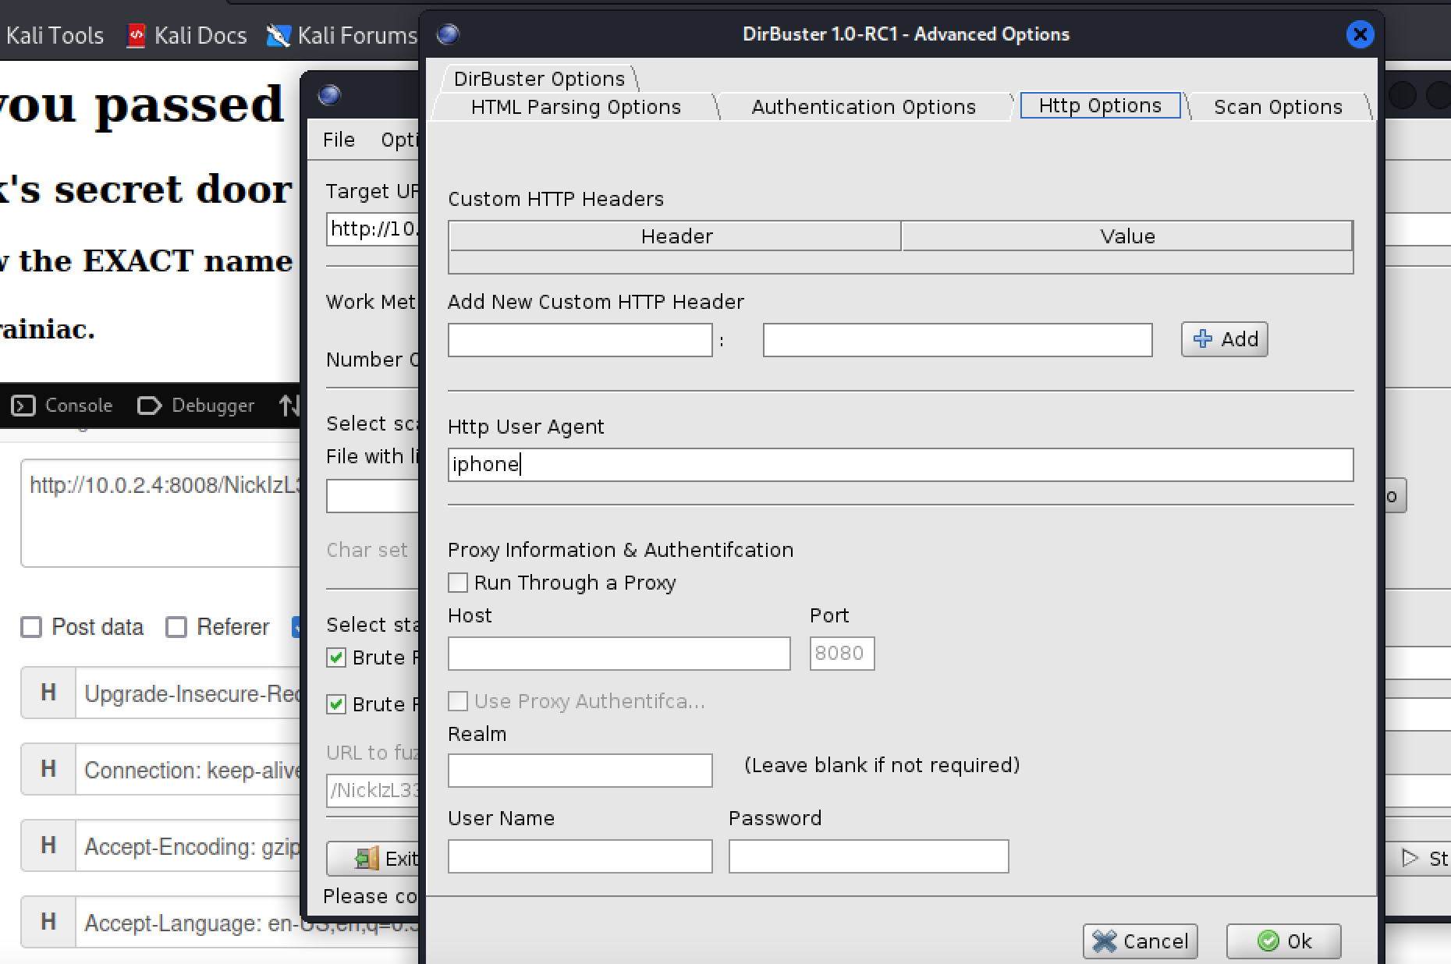Focus the proxy Host input field
The height and width of the screenshot is (964, 1451).
619,654
